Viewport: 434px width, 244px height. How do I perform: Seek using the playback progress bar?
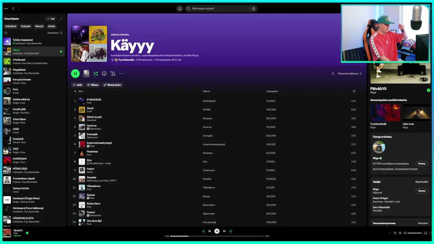[217, 236]
